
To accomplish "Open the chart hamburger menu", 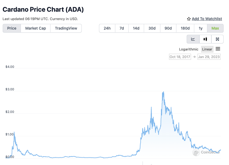I will point(218,49).
